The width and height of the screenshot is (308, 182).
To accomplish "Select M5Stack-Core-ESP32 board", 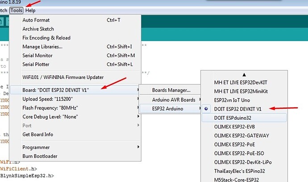I will 244,179.
